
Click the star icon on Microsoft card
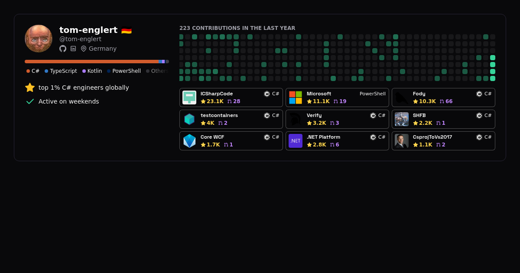click(x=309, y=101)
